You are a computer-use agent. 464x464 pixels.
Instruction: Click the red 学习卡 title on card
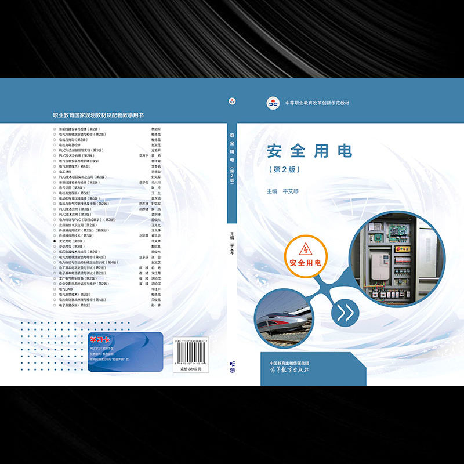(x=95, y=339)
